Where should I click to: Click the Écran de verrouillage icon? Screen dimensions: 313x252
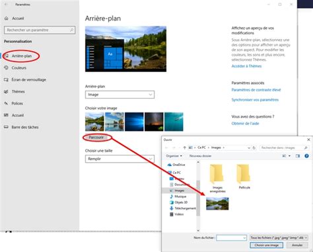(6, 79)
